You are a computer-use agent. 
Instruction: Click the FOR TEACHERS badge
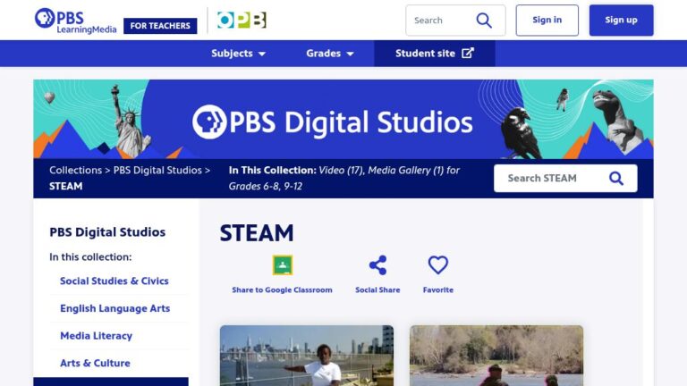160,26
